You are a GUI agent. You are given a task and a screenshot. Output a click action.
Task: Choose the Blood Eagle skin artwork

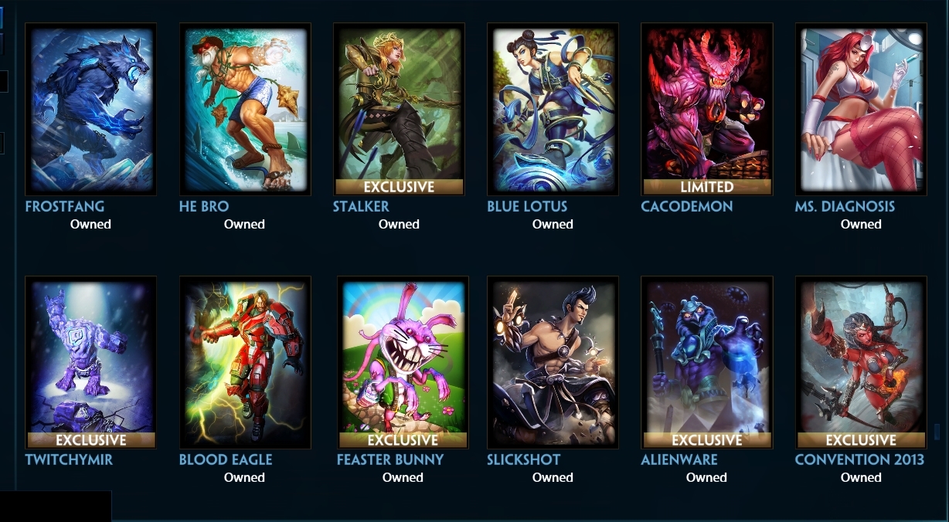pos(245,362)
